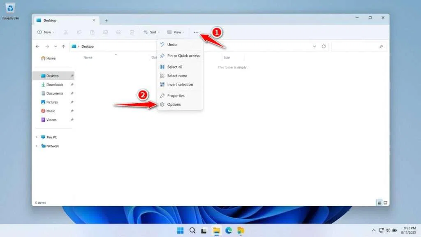Click the Share icon in the toolbar

119,32
